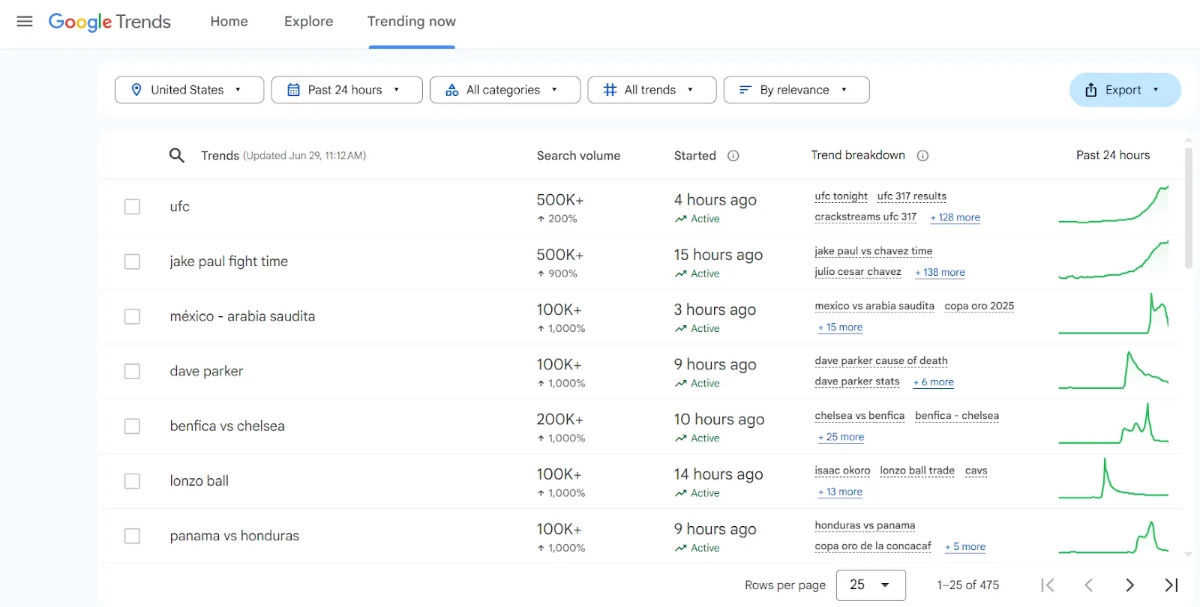Screen dimensions: 1200x607
Task: Click the sort icon in By relevance filter
Action: [x=745, y=90]
